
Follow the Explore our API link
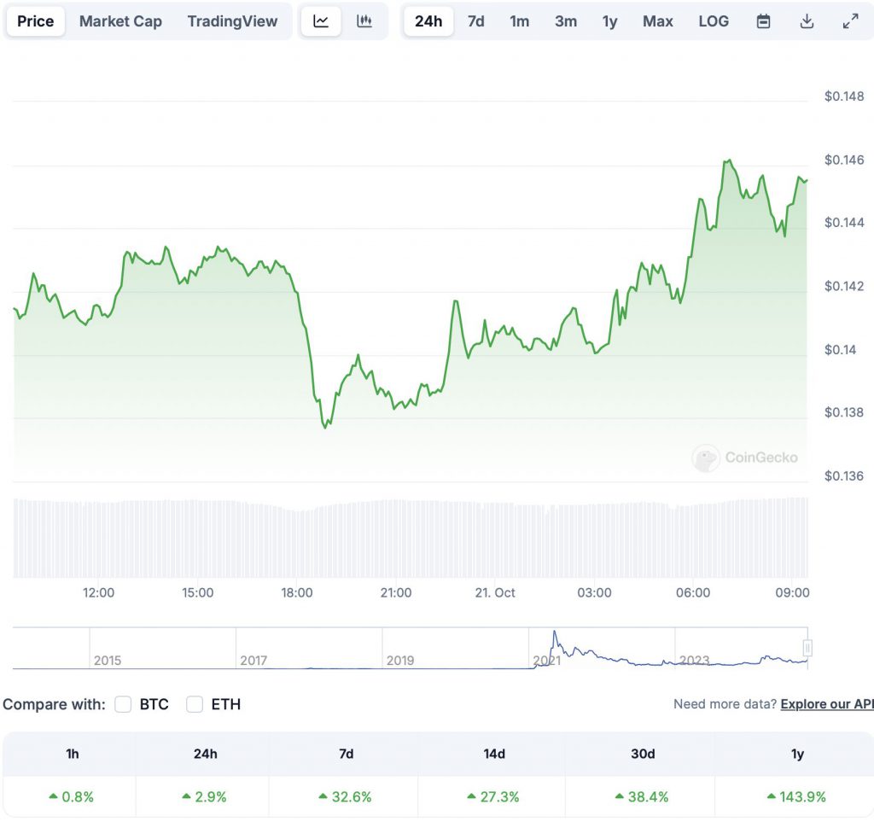click(826, 704)
